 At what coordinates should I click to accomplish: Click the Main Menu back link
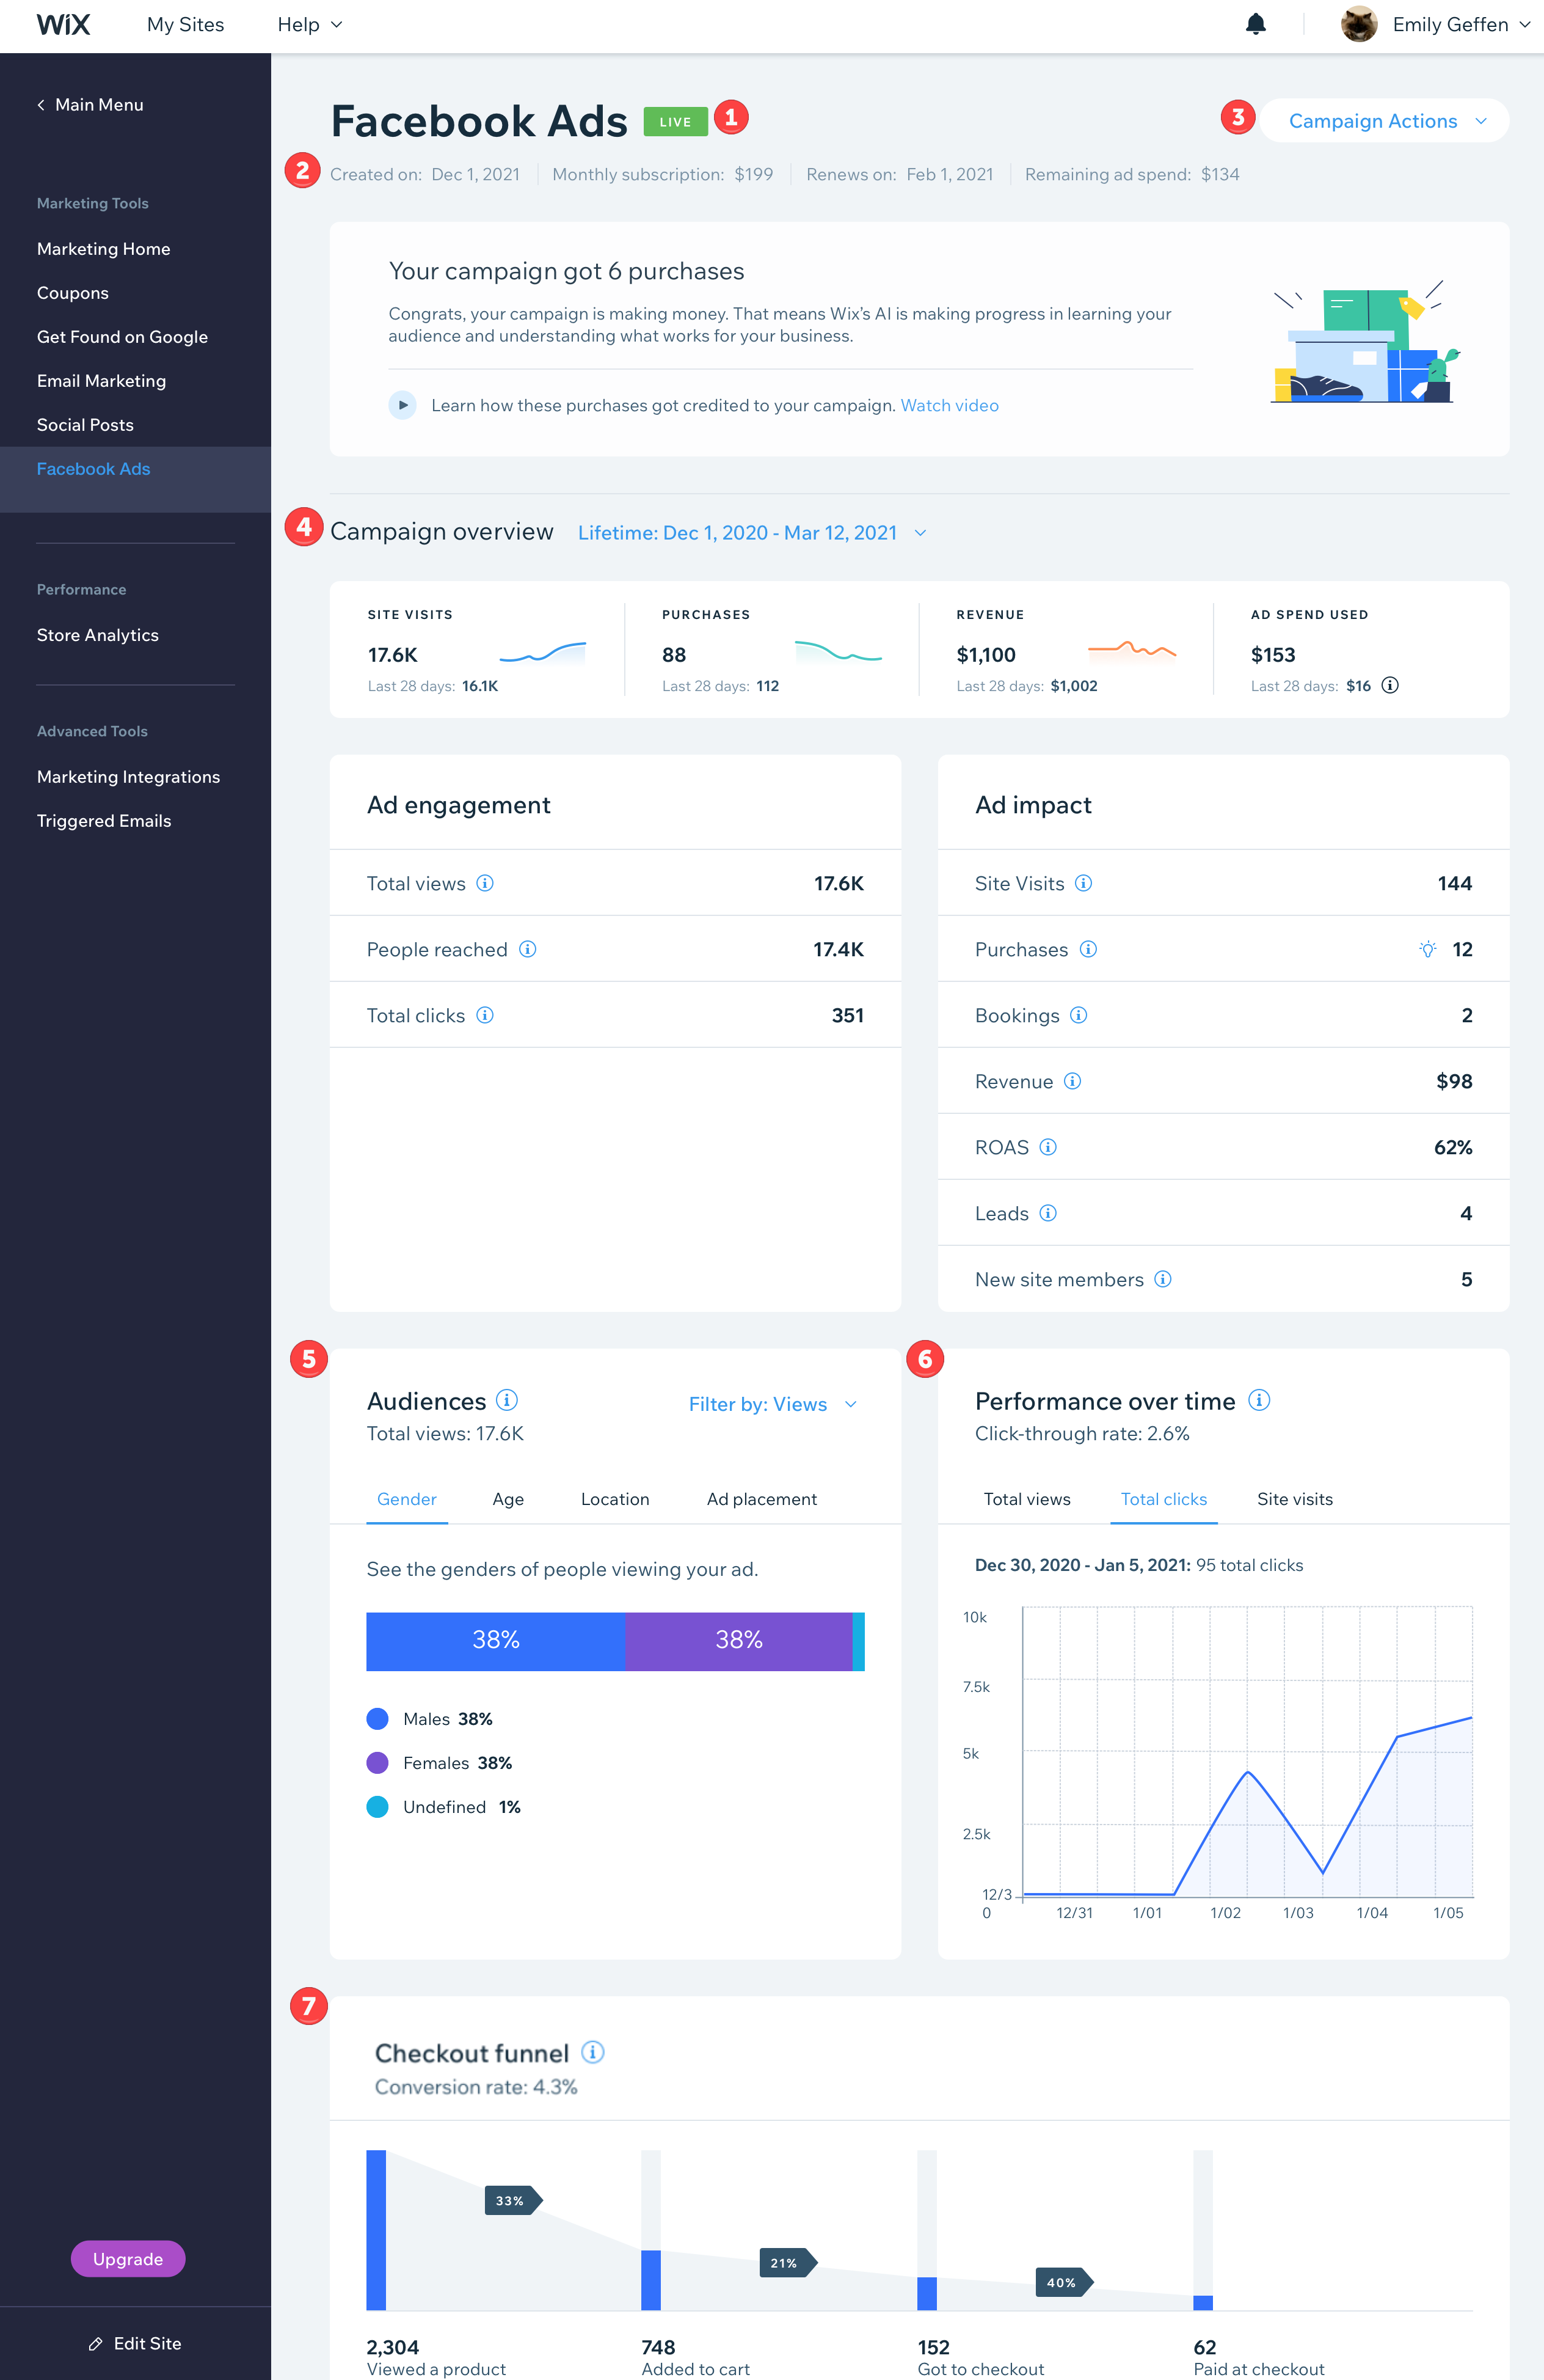[x=90, y=105]
